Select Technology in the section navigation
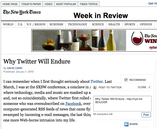 coord(77,24)
